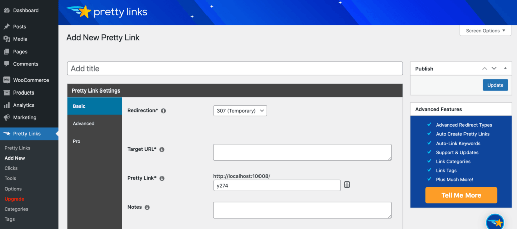Click the Pretty Link info icon

162,178
